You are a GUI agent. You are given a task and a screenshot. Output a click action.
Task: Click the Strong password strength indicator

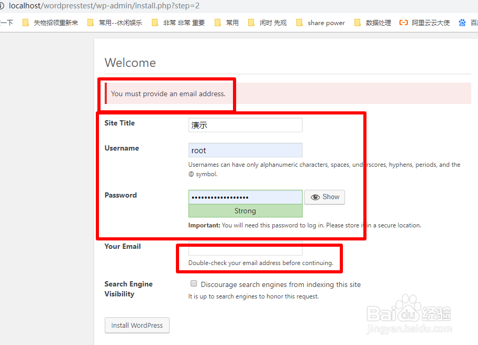[246, 211]
